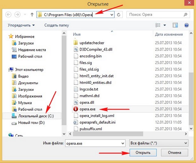Screen dimensions: 196x163
Task: Select Локальный диск (C:)
Action: tap(32, 116)
